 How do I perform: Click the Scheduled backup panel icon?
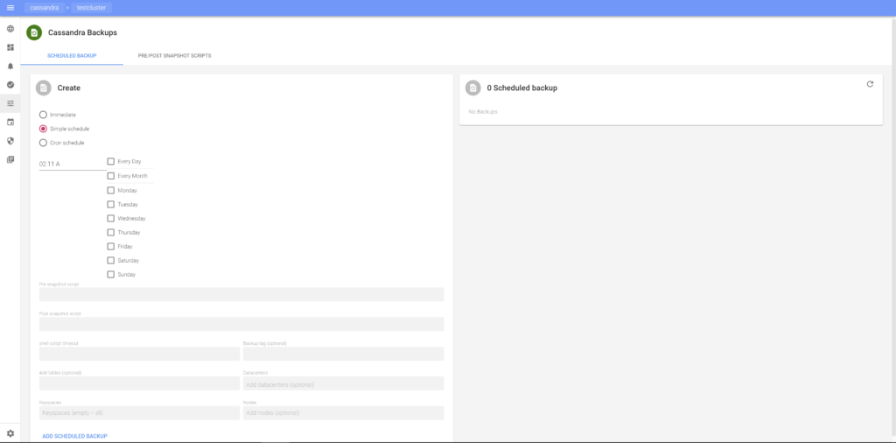pos(473,88)
